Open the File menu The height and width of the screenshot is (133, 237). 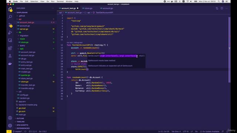tap(21, 1)
